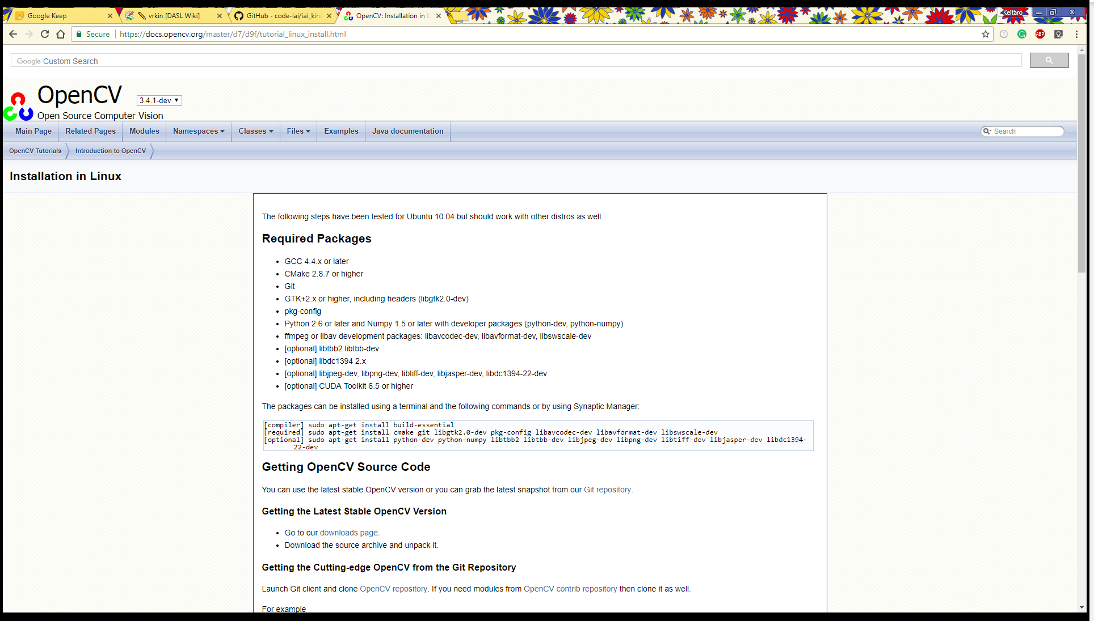
Task: Open Java documentation in nav bar
Action: pyautogui.click(x=408, y=131)
